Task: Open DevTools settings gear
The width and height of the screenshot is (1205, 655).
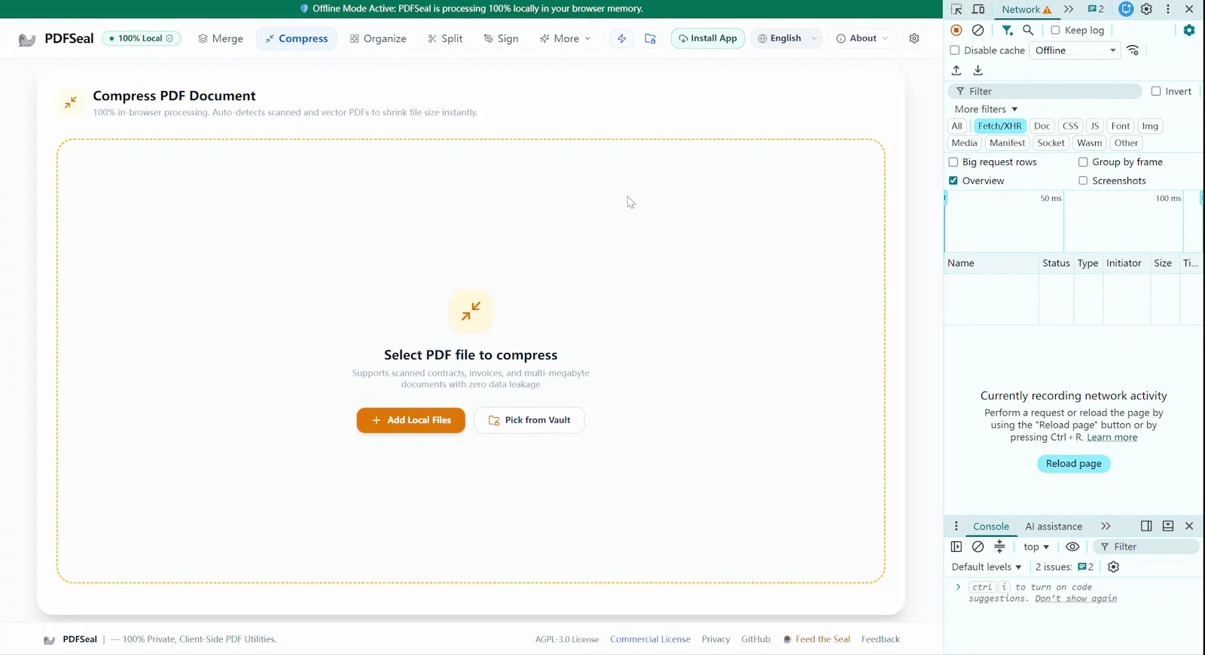Action: (1146, 9)
